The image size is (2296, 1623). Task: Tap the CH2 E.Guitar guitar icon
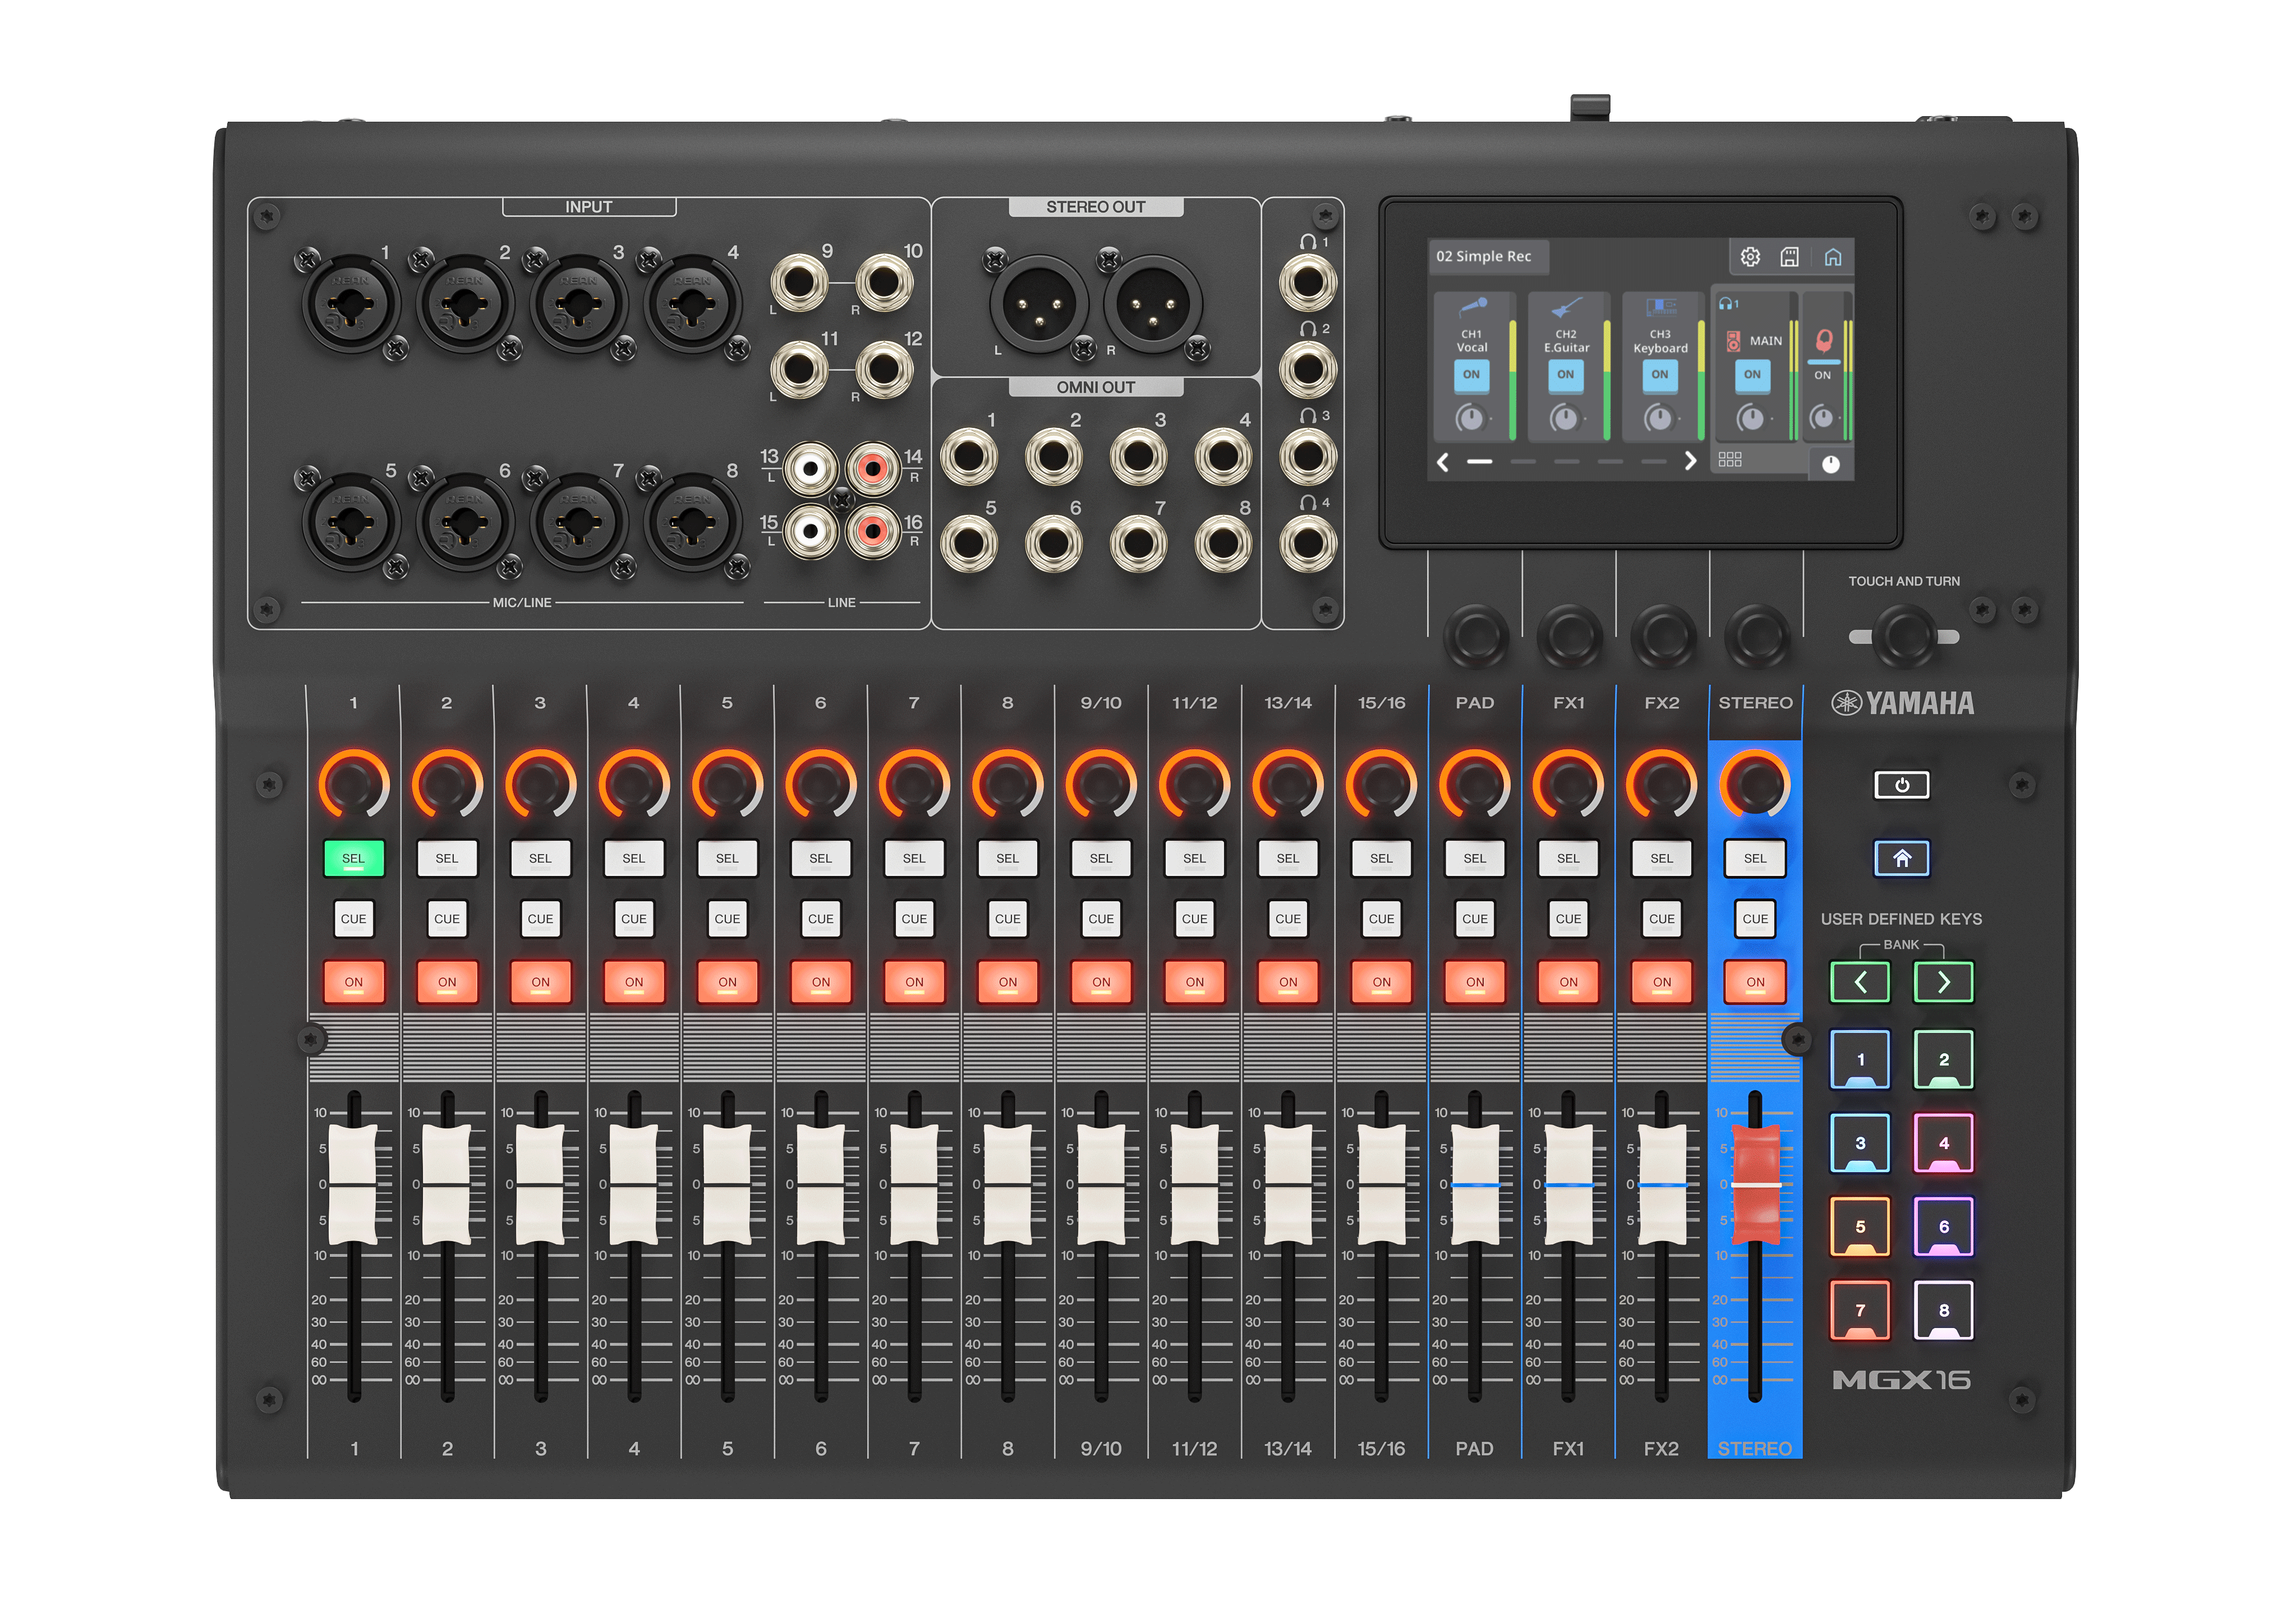(1566, 307)
